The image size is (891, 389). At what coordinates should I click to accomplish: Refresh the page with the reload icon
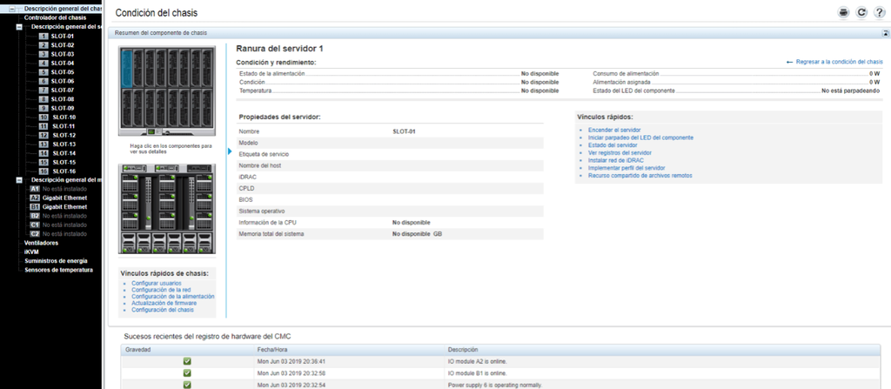coord(861,12)
